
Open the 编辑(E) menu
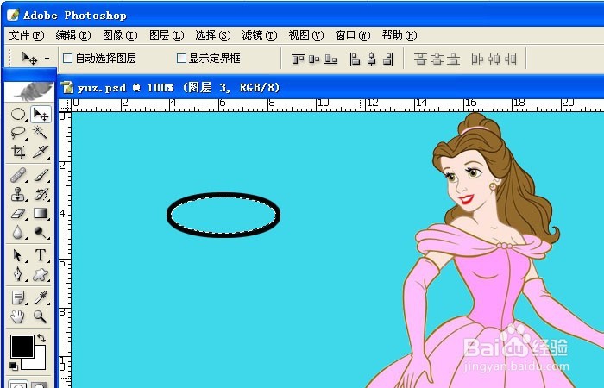(73, 35)
